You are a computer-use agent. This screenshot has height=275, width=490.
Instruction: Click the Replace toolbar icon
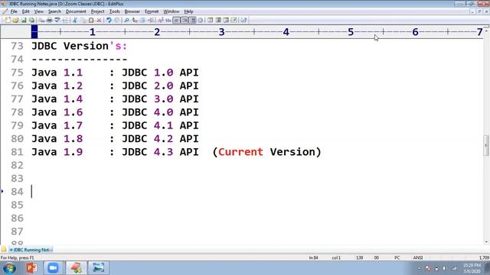[x=135, y=21]
